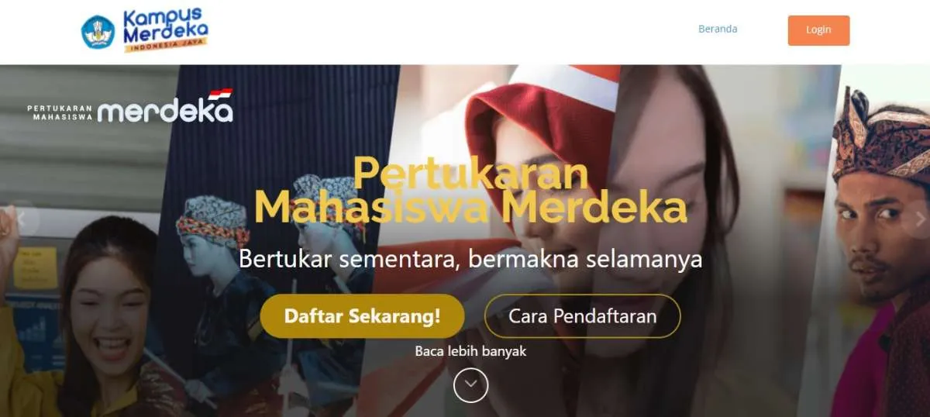Open the Beranda menu item
This screenshot has width=930, height=417.
coord(718,29)
